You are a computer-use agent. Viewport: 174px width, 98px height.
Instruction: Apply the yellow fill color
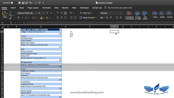tap(42, 17)
